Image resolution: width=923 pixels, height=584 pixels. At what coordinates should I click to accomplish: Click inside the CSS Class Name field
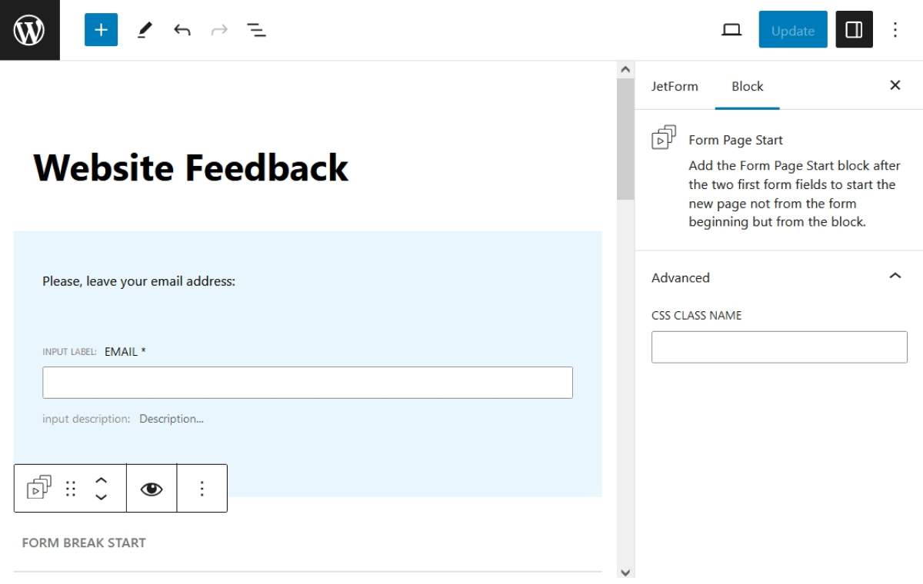click(x=778, y=347)
